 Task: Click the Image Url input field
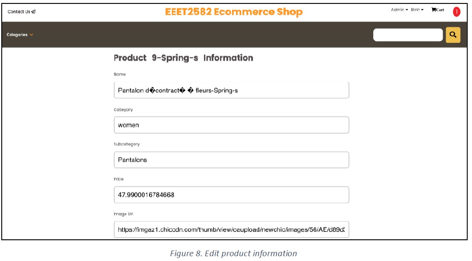click(232, 230)
